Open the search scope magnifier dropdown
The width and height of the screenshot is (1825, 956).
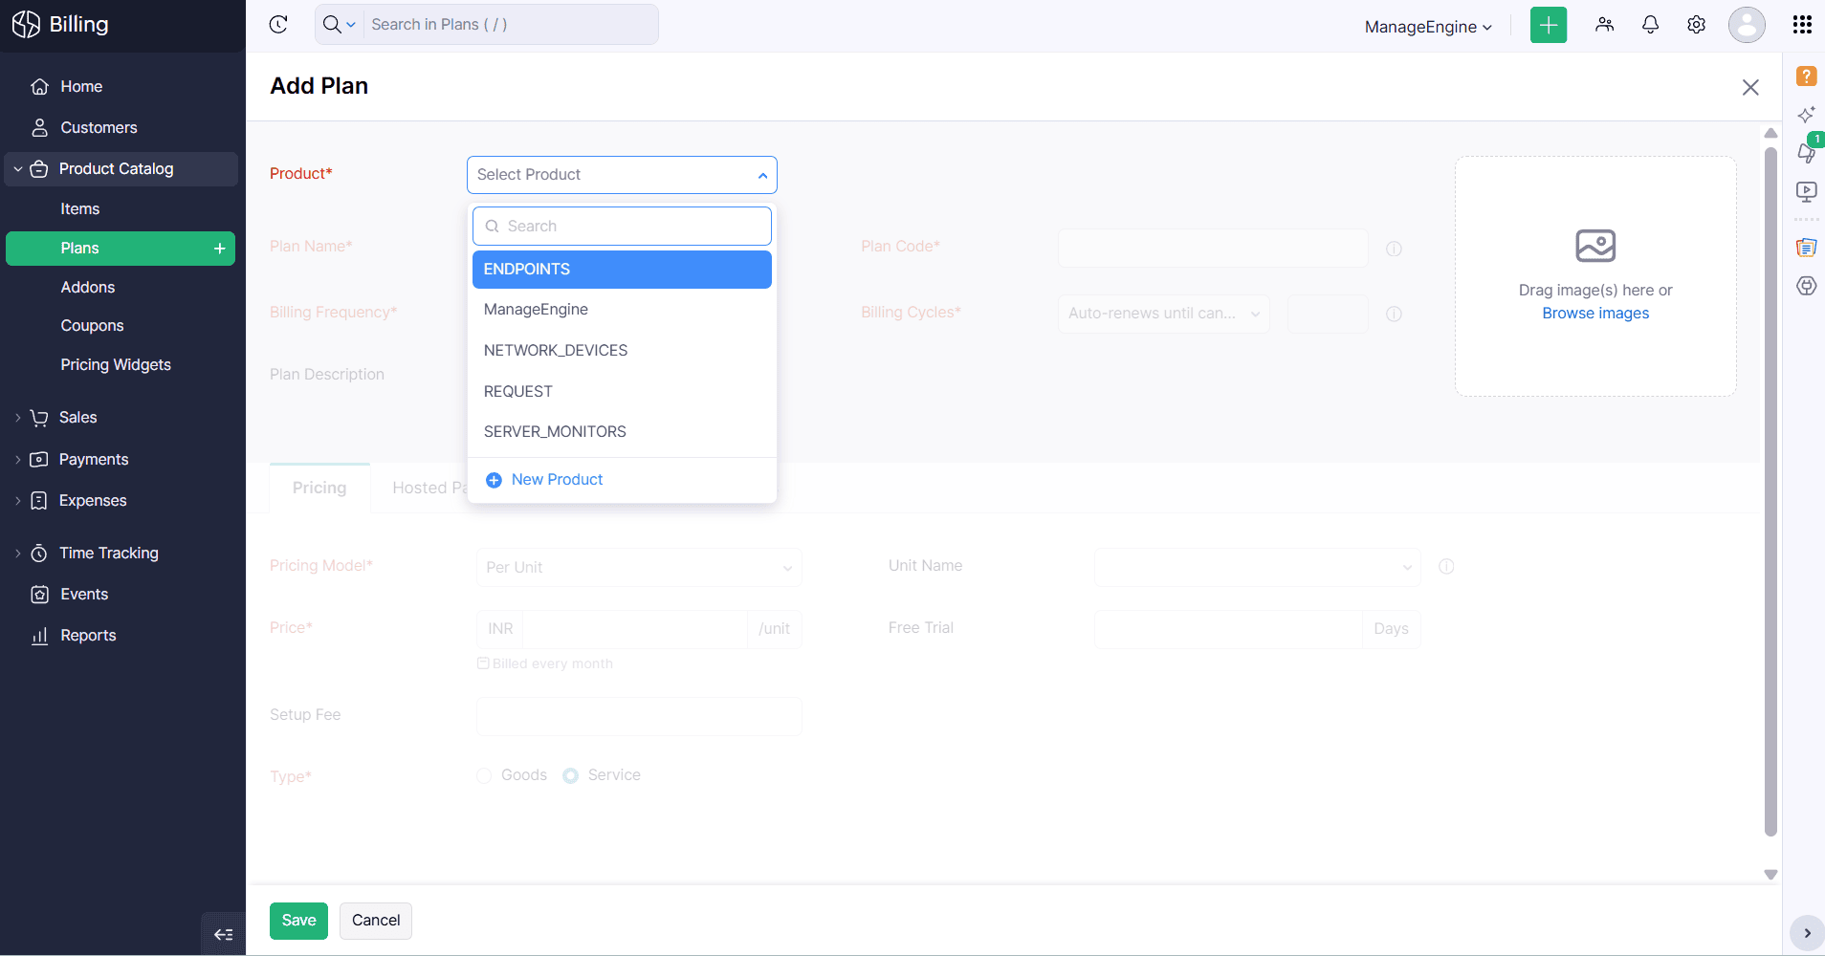pos(339,25)
